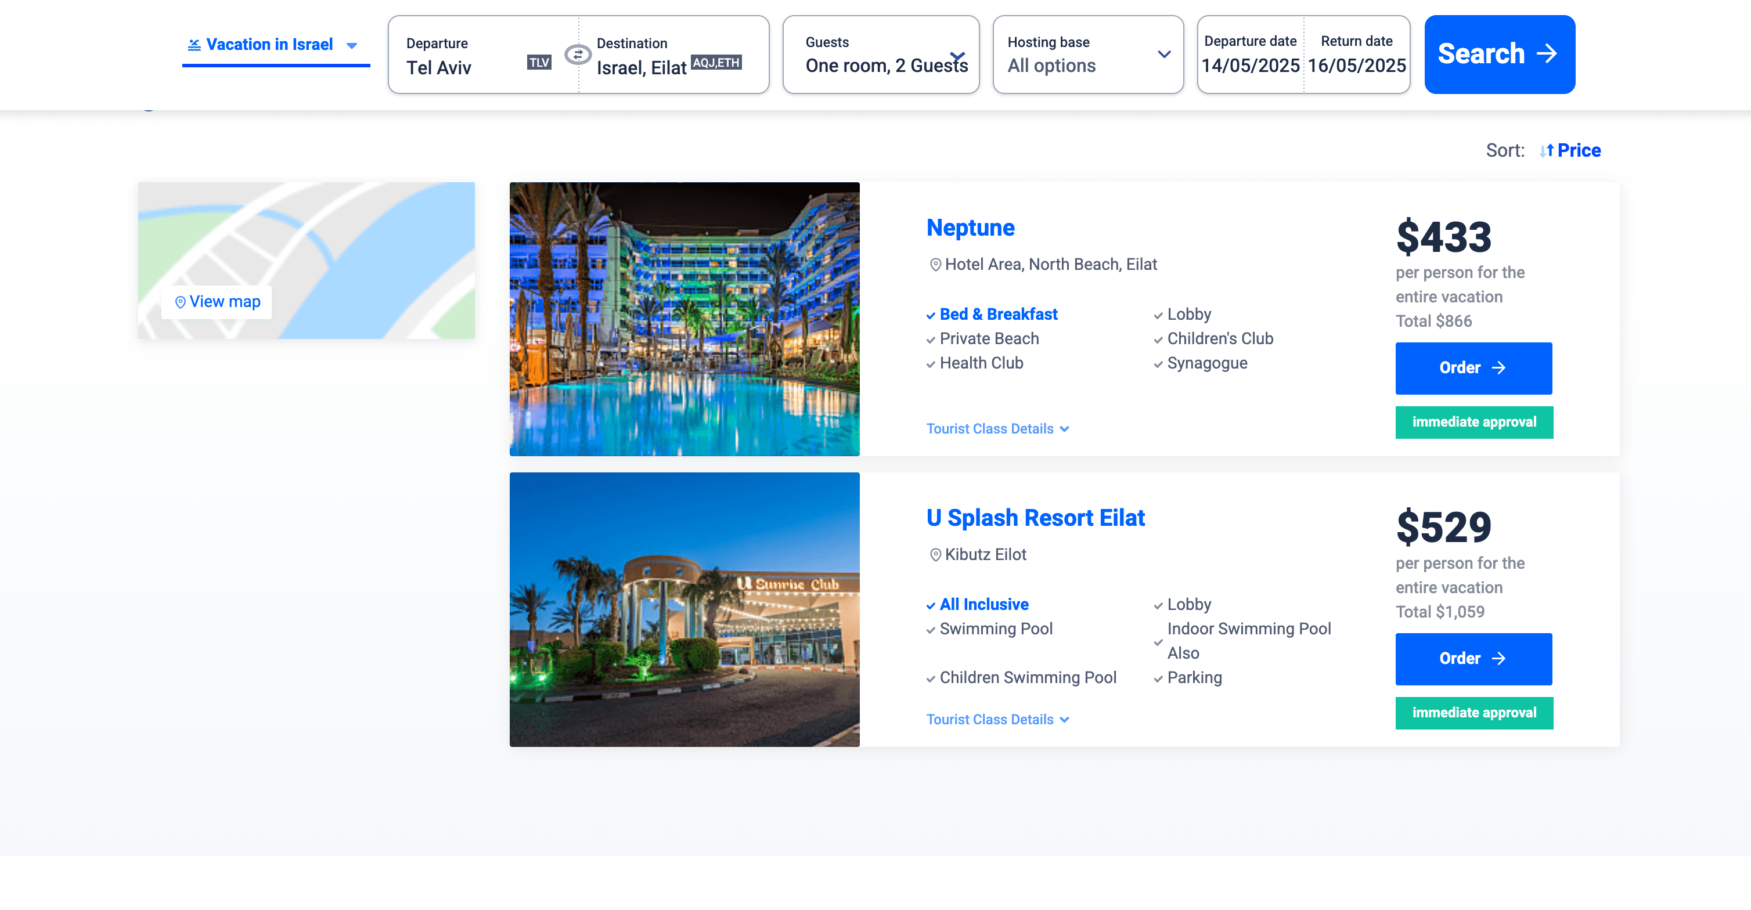Click the Kibutz Eilot address text

pyautogui.click(x=985, y=555)
